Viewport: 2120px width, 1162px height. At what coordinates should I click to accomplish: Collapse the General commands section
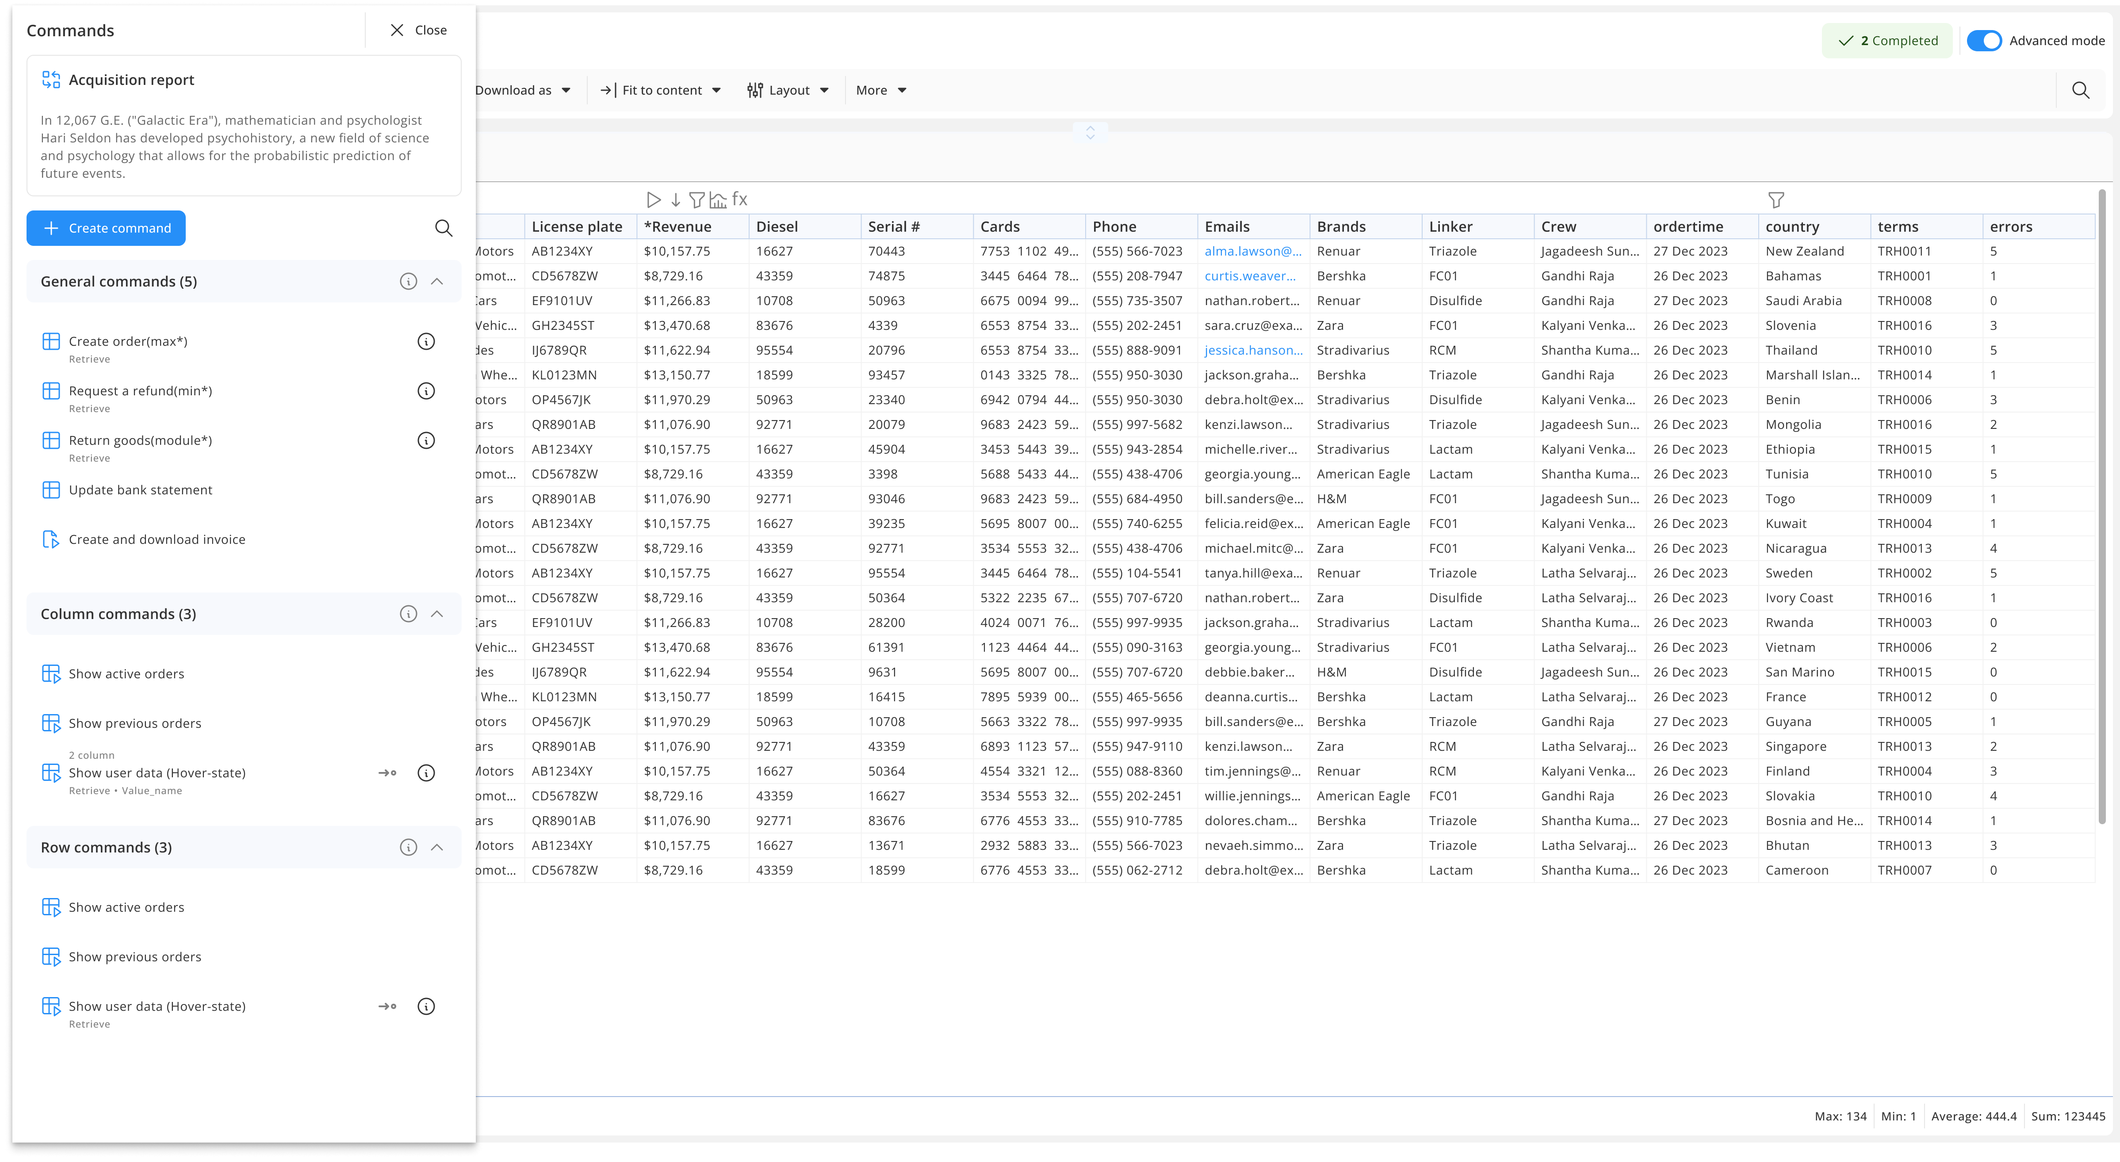437,282
